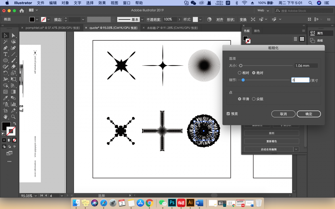Select the Direct Selection tool
Viewport: 335px width, 209px height.
(x=13, y=35)
